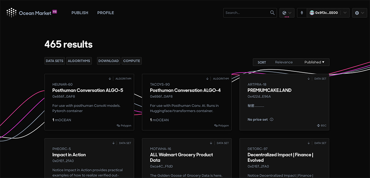Open Decentralized Impact | Finance | Evolved asset
370x178 pixels.
pos(280,157)
